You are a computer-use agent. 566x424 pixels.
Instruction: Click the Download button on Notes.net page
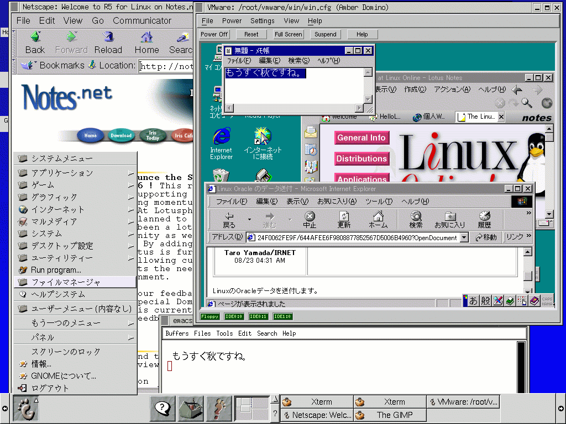pos(121,136)
